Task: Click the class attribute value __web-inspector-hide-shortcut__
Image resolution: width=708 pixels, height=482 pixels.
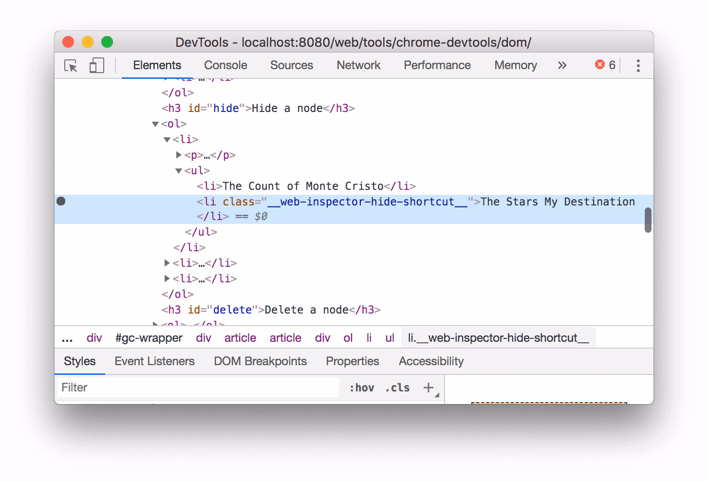Action: pyautogui.click(x=368, y=202)
